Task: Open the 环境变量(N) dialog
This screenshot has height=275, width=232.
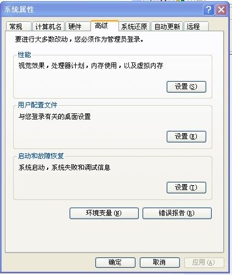Action: tap(104, 213)
